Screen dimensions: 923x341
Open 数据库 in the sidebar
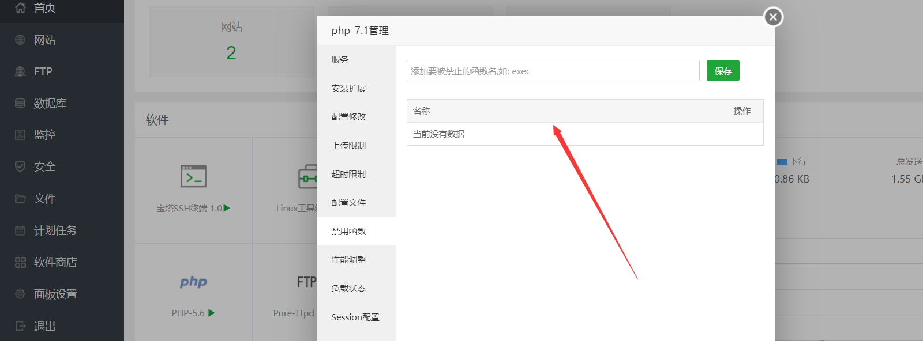click(x=50, y=103)
